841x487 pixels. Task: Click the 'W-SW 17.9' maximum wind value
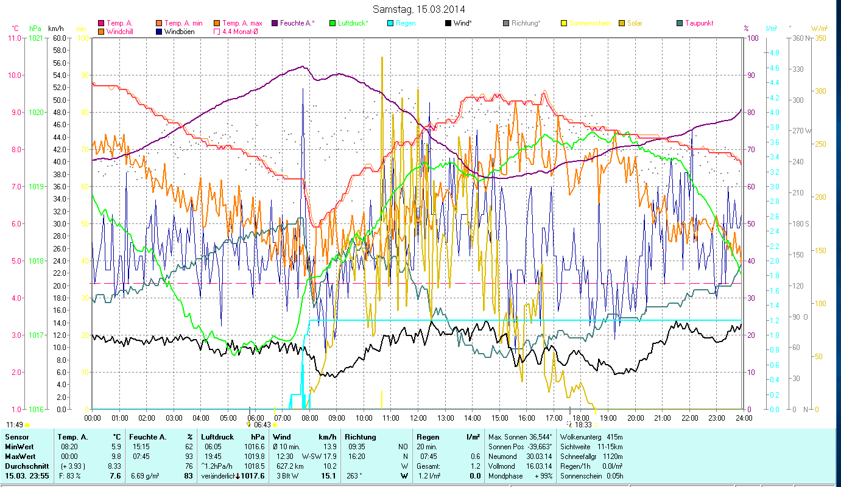319,457
